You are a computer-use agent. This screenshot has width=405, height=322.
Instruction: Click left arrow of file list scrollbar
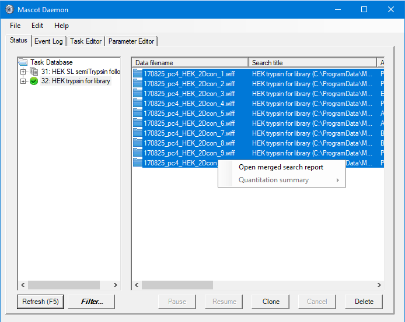click(x=137, y=285)
